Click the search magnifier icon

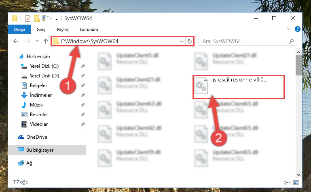[x=291, y=41]
